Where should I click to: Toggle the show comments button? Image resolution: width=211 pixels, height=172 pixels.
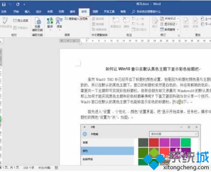tap(139, 29)
